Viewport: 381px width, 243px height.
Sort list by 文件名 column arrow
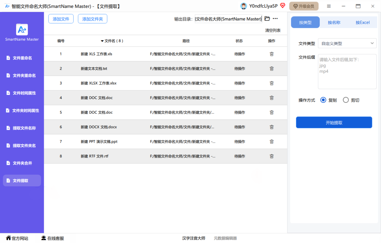point(102,41)
